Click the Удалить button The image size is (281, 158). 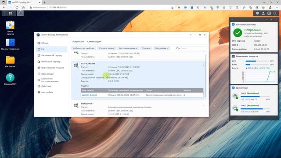click(x=146, y=48)
